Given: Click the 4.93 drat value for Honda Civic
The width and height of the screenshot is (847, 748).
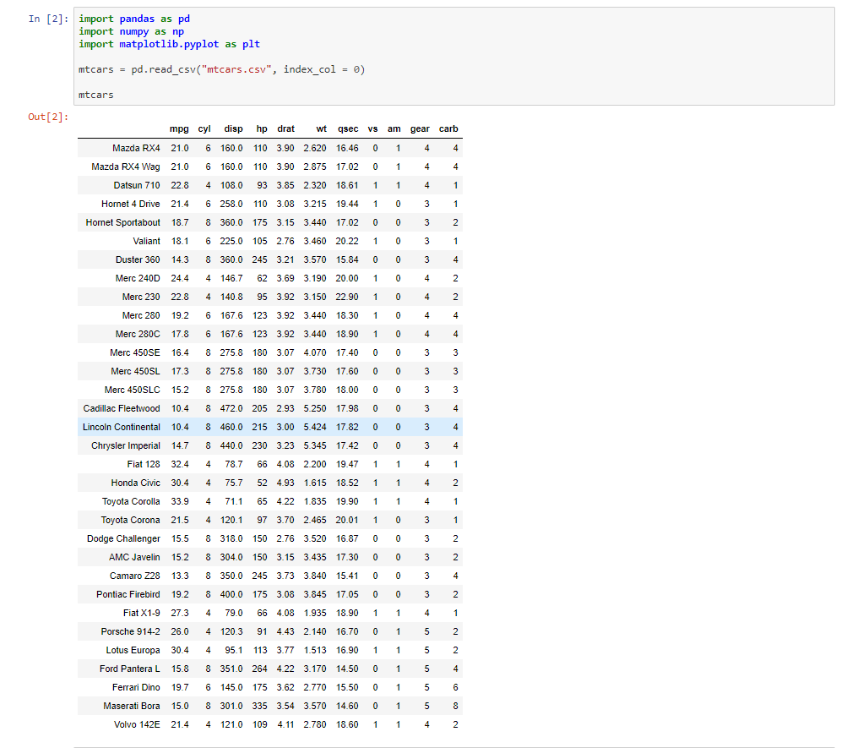Looking at the screenshot, I should pyautogui.click(x=285, y=483).
